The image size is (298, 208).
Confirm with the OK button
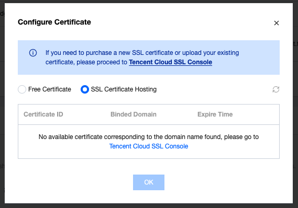click(149, 182)
